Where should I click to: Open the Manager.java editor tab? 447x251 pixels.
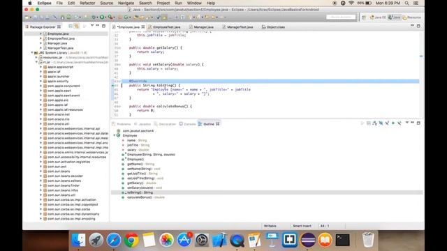pos(201,27)
